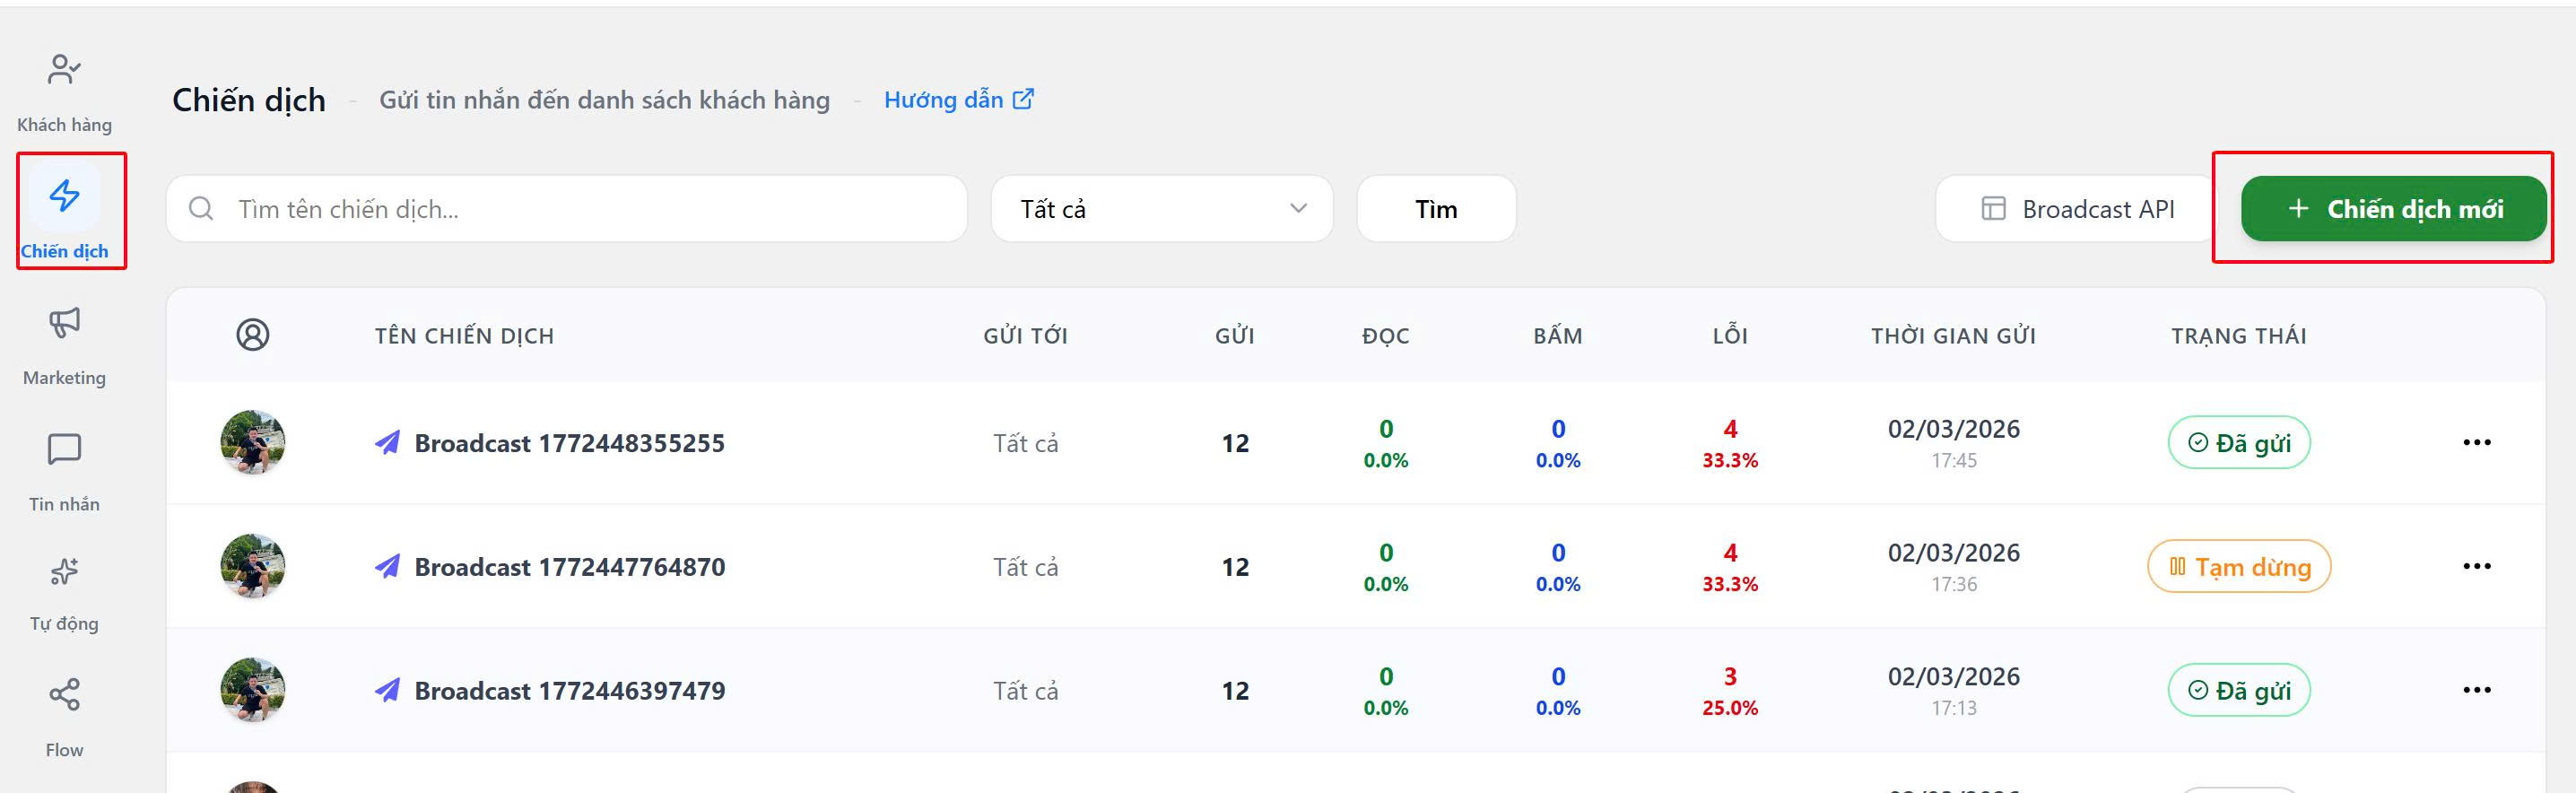Open the Broadcast API button
2576x793 pixels.
point(2078,209)
